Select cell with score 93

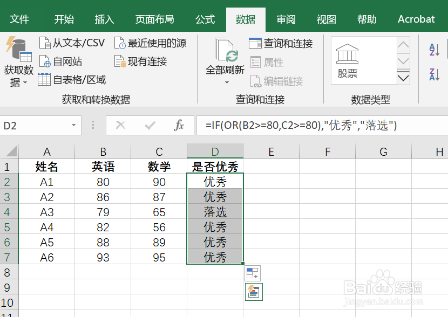point(103,257)
